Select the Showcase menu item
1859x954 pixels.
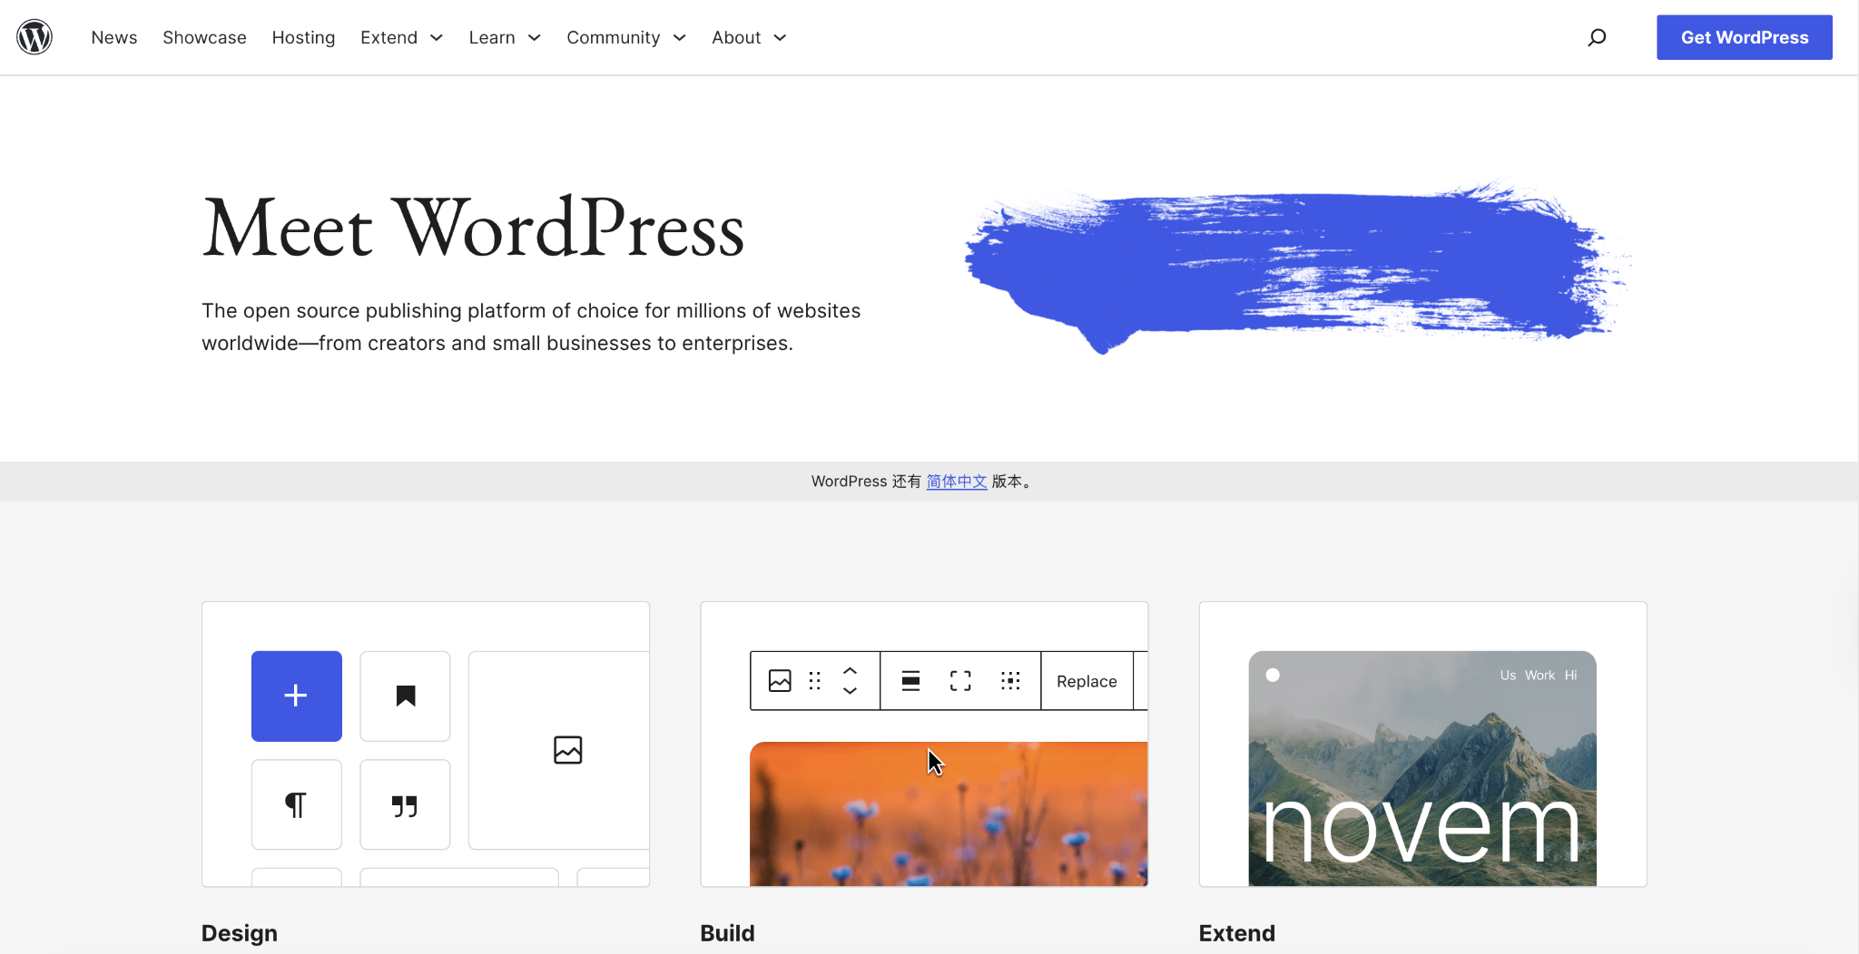click(204, 37)
